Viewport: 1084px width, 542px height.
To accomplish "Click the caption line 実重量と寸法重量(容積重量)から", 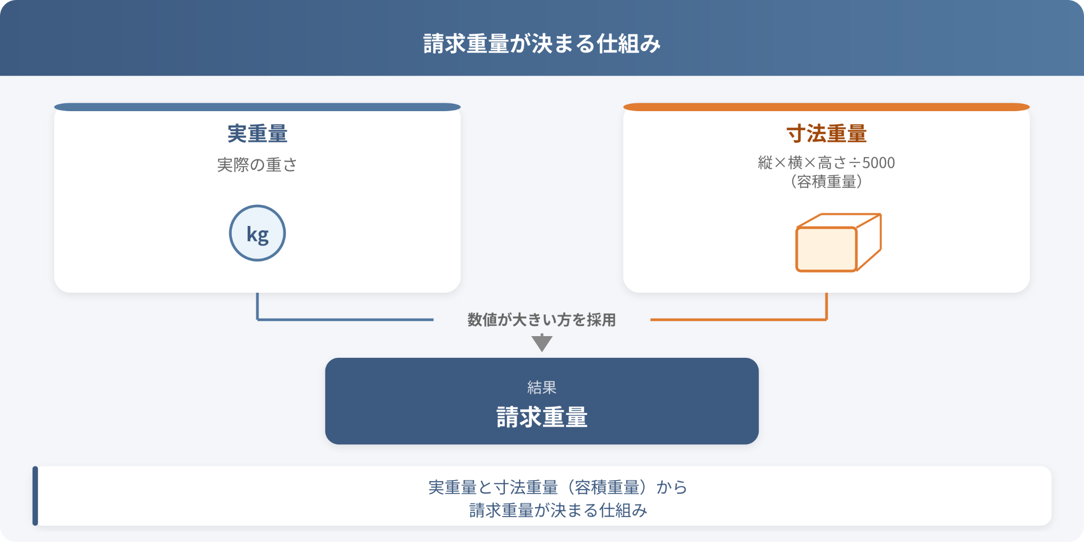I will click(x=558, y=487).
